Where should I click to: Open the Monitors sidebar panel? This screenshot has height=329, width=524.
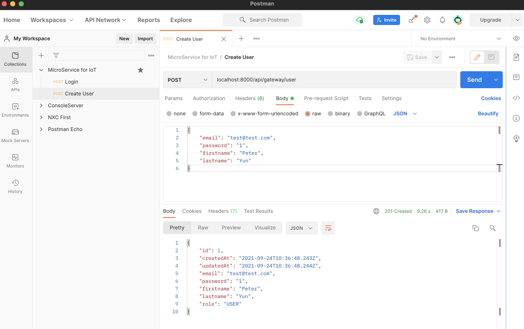(15, 161)
